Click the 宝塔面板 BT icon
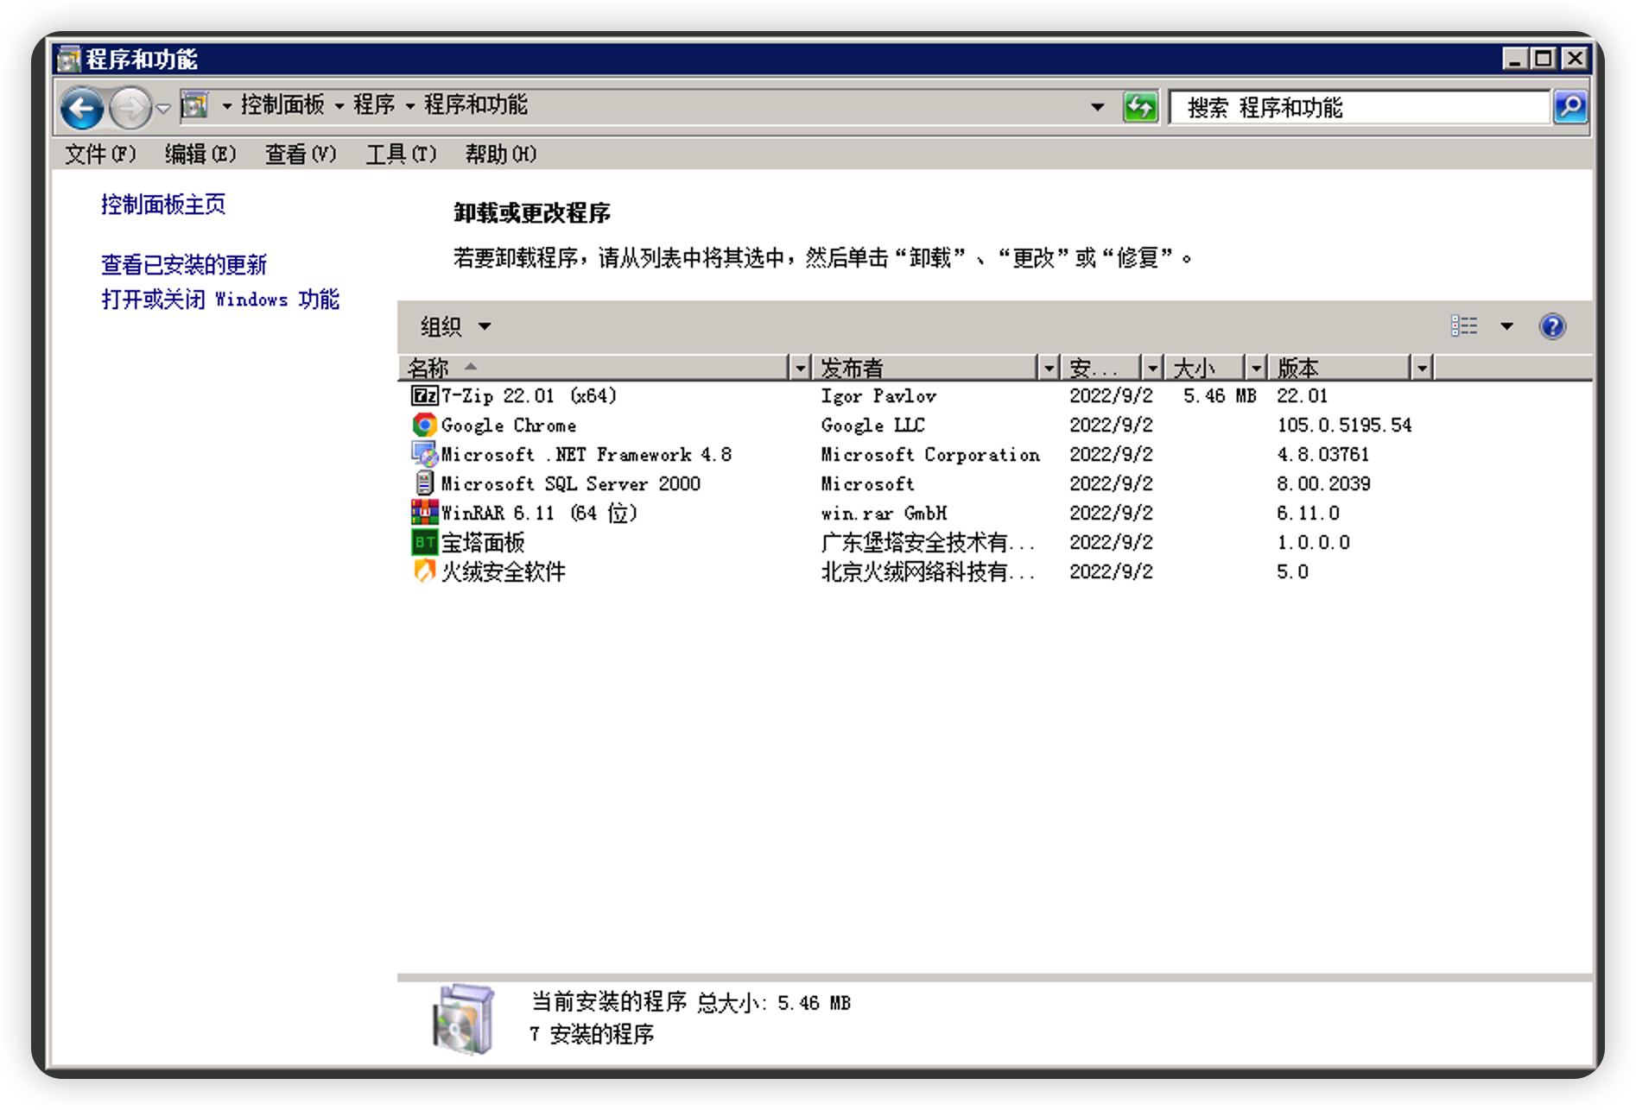Viewport: 1636px width, 1110px height. 424,542
